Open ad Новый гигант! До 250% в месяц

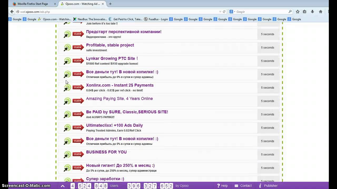coord(120,166)
